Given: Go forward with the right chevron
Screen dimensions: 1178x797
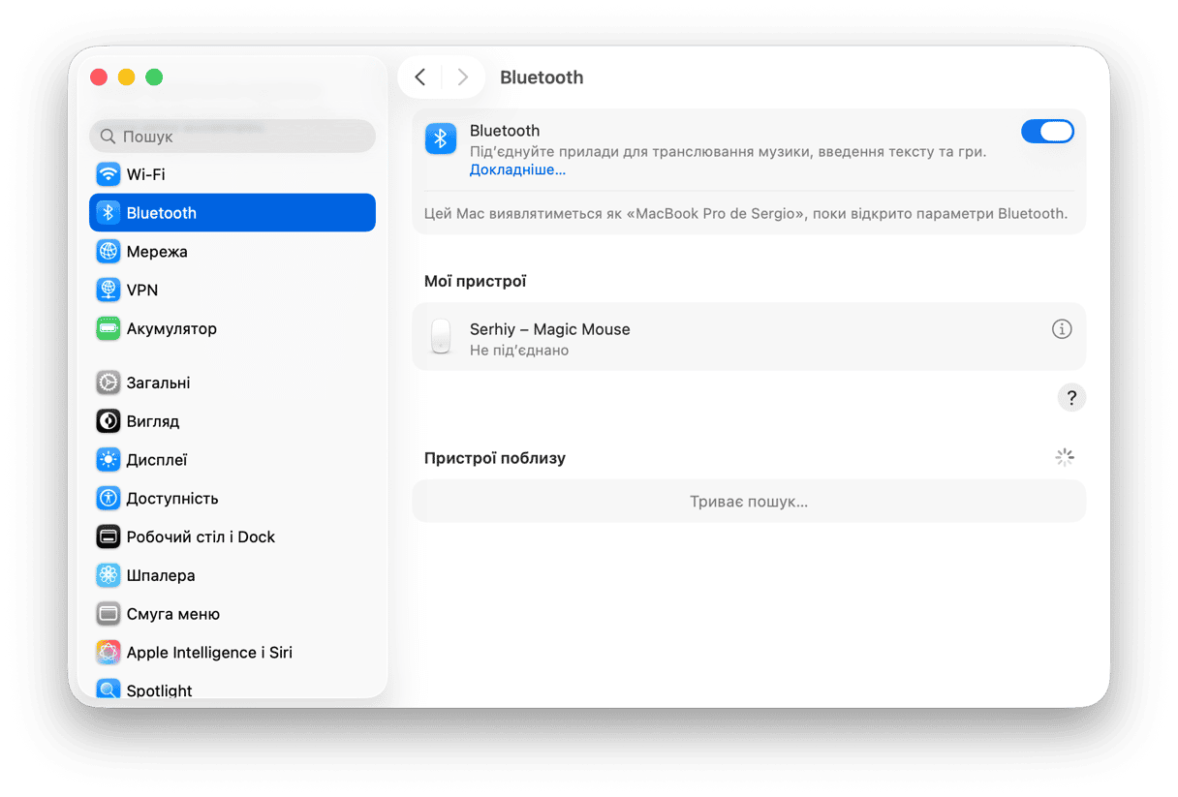Looking at the screenshot, I should [x=462, y=77].
